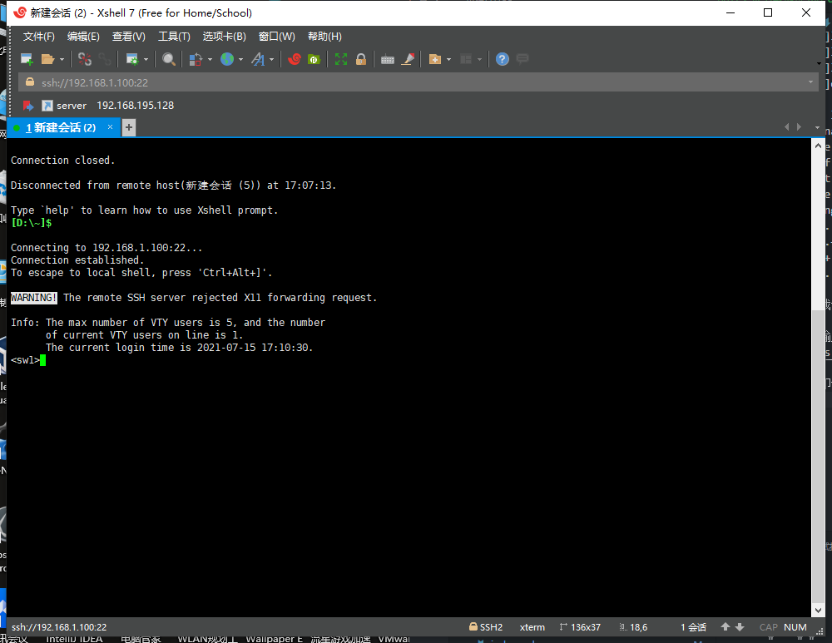Add a new tab with plus button
832x643 pixels.
tap(128, 127)
